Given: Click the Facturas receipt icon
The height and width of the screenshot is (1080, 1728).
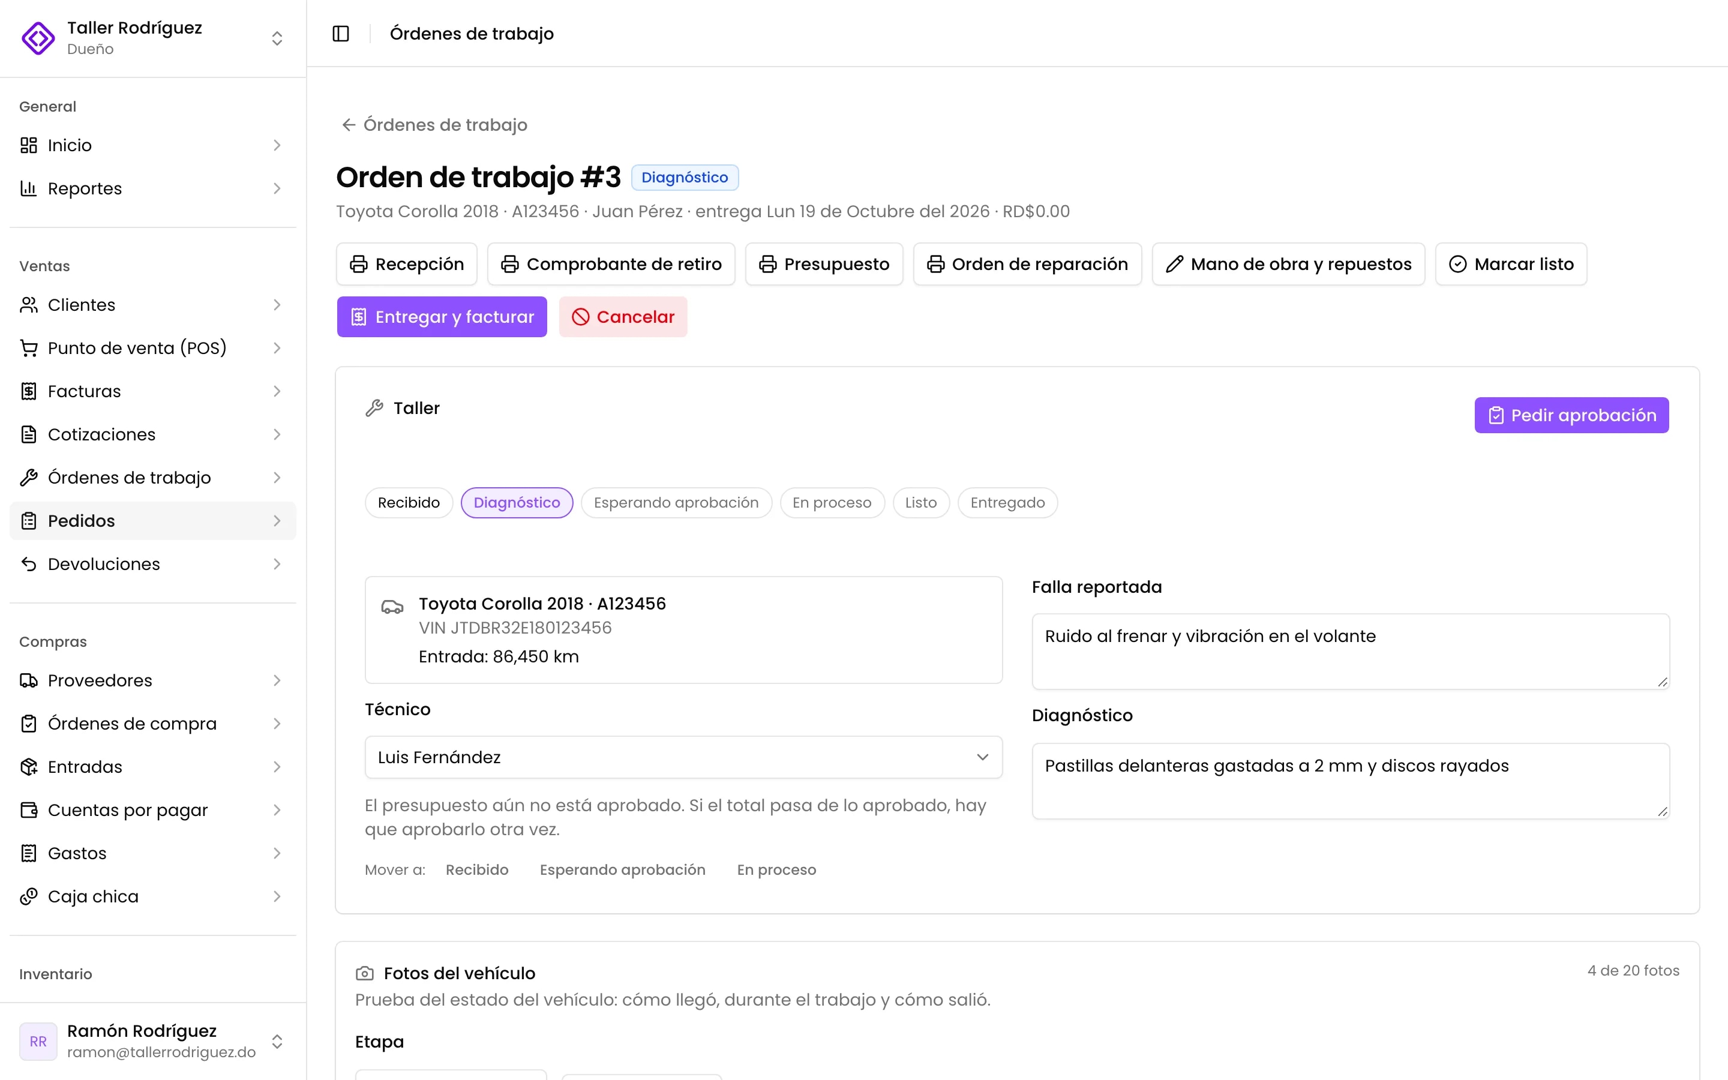Looking at the screenshot, I should pos(29,391).
